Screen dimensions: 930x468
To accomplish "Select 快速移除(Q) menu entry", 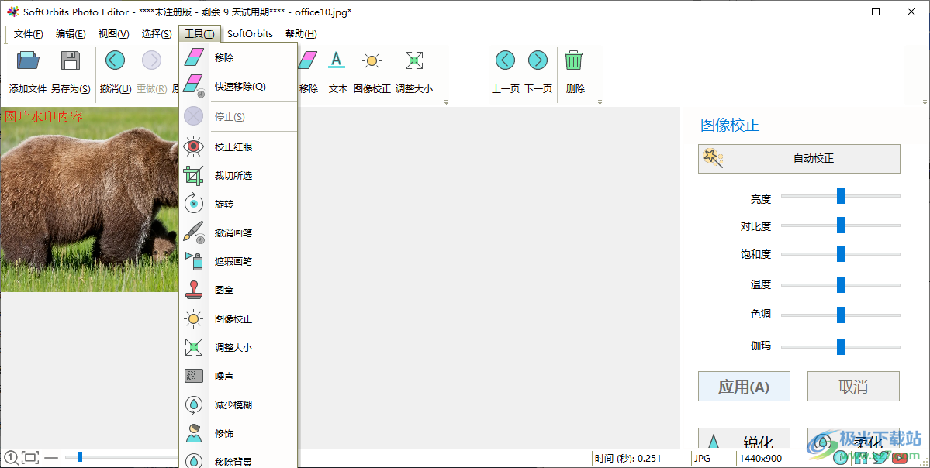I will 240,87.
